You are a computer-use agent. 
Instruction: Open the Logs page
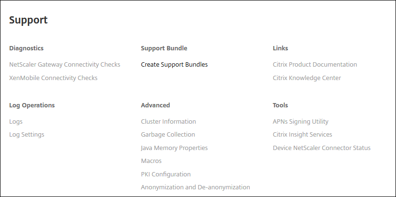(x=16, y=122)
